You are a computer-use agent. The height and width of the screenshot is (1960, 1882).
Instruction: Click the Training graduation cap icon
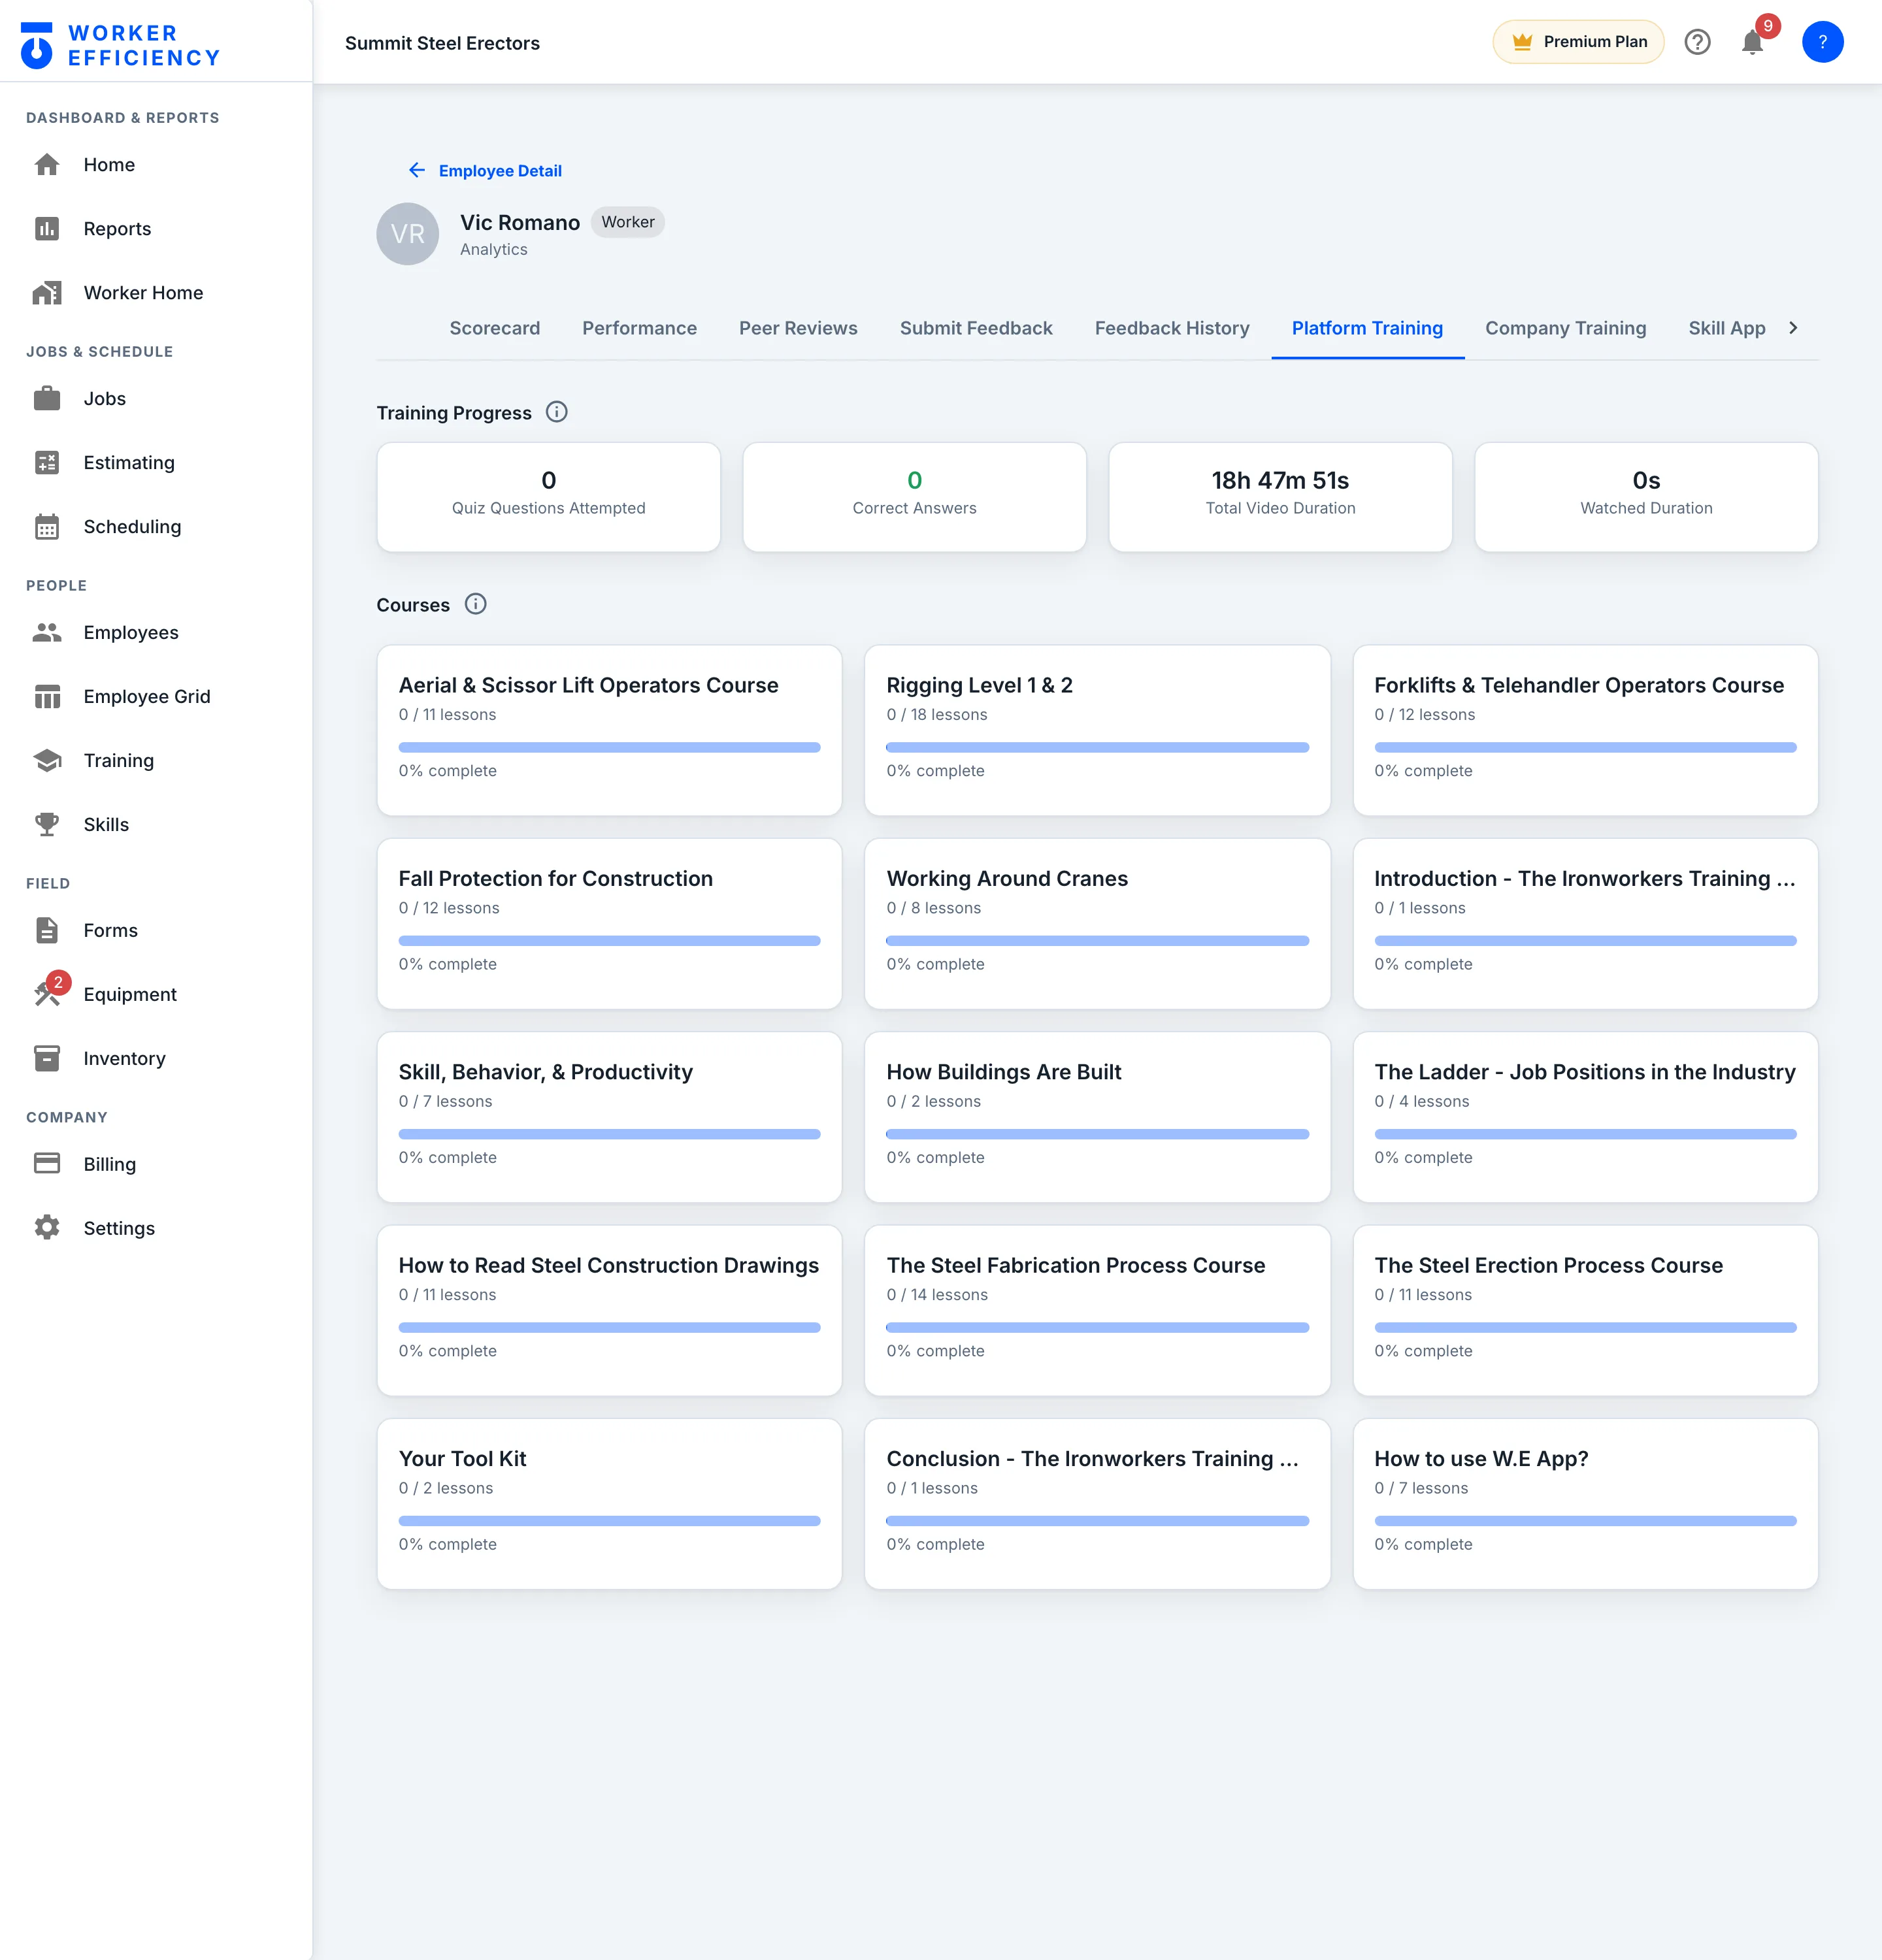[x=47, y=761]
